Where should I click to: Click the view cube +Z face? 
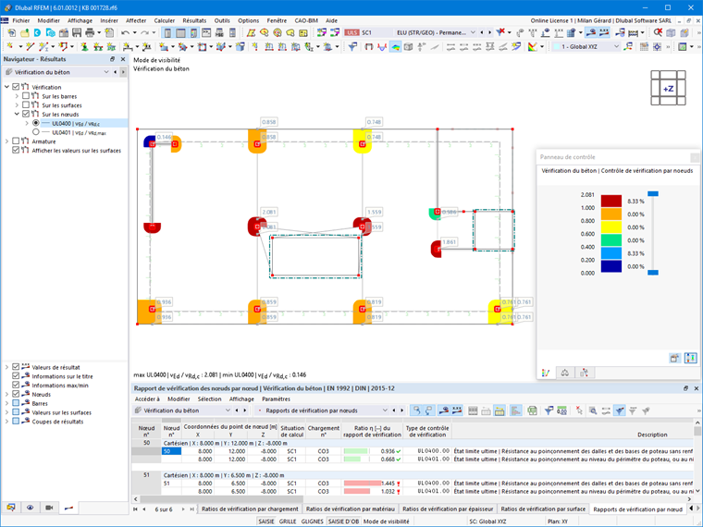tap(668, 88)
